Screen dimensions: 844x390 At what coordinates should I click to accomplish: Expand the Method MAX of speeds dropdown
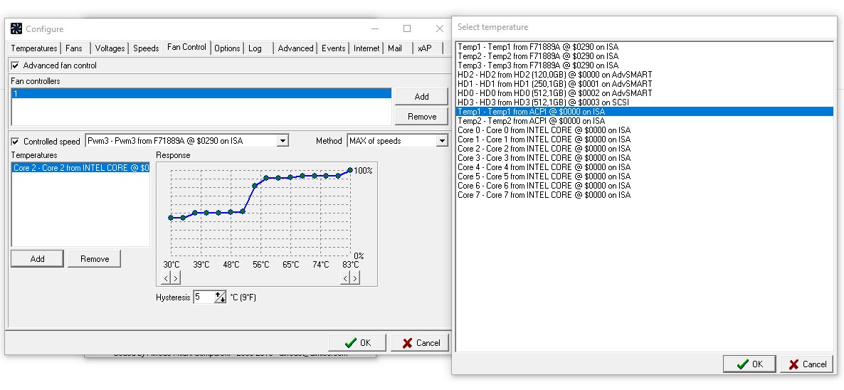(x=442, y=141)
